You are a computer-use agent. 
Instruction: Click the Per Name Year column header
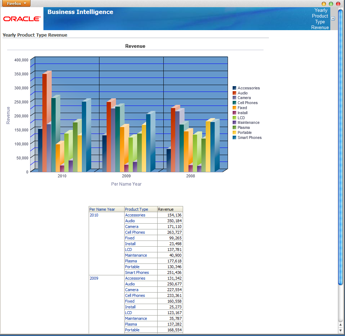102,209
